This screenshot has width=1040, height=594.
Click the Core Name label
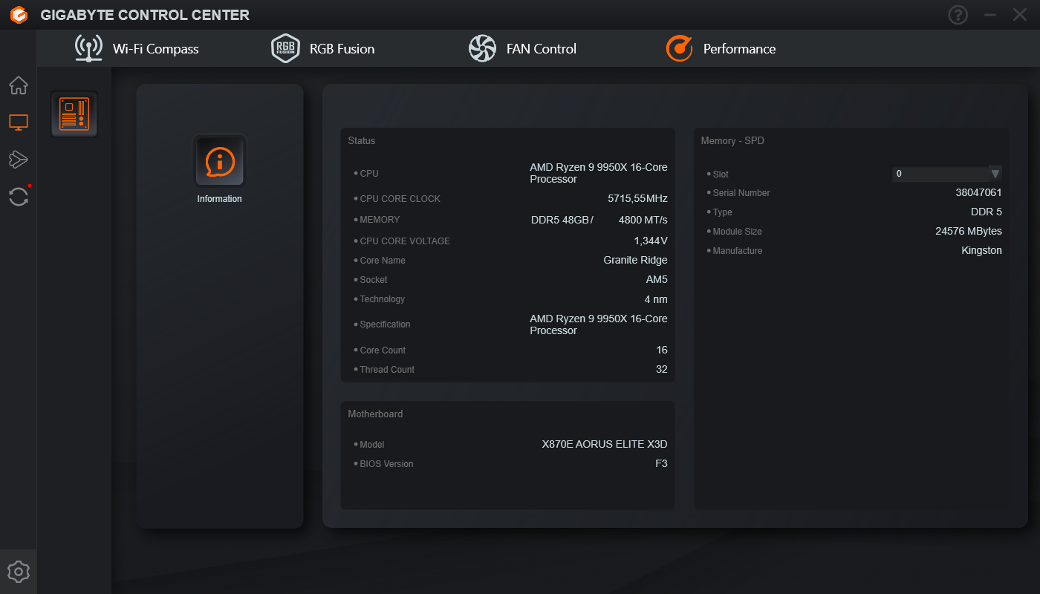tap(383, 261)
